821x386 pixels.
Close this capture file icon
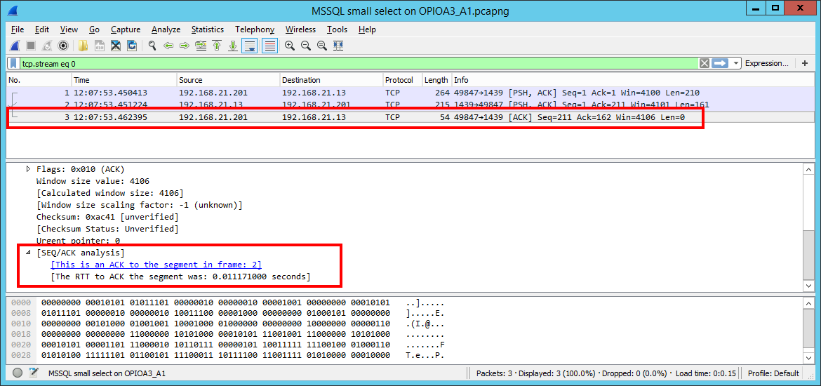coord(116,46)
